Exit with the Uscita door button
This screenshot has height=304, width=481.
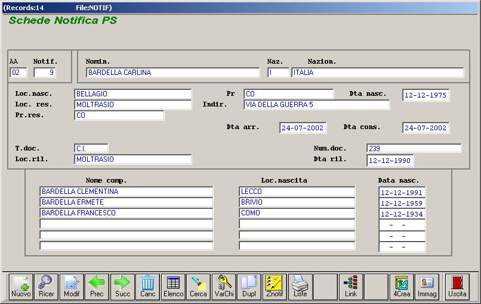(x=457, y=287)
